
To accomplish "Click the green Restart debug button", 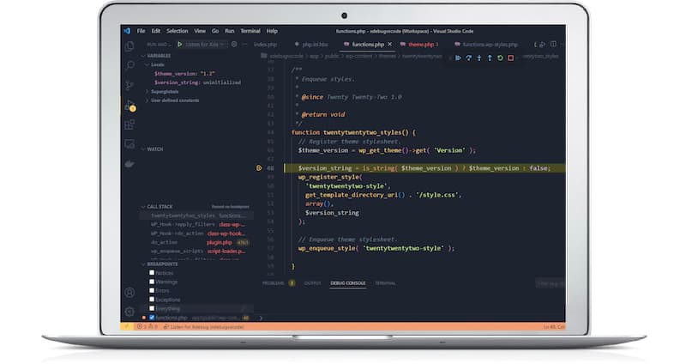I will (500, 58).
